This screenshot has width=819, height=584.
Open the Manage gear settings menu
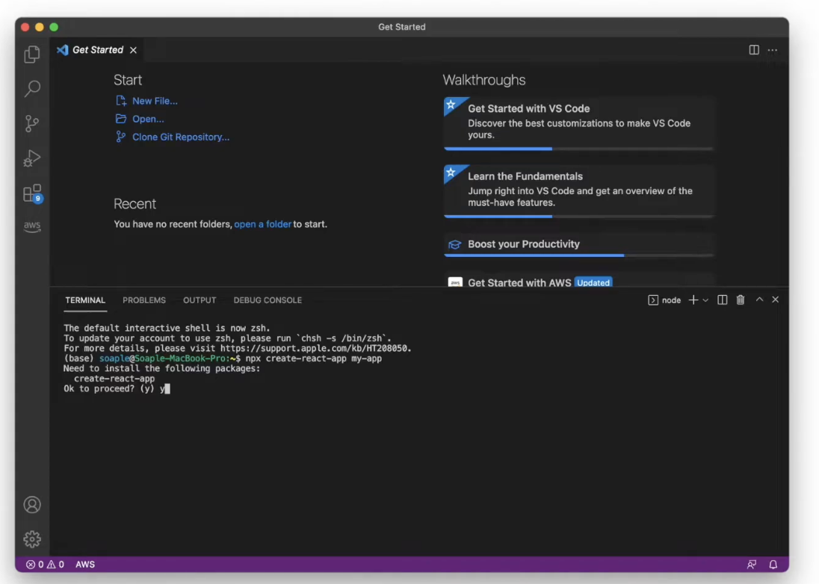coord(31,538)
